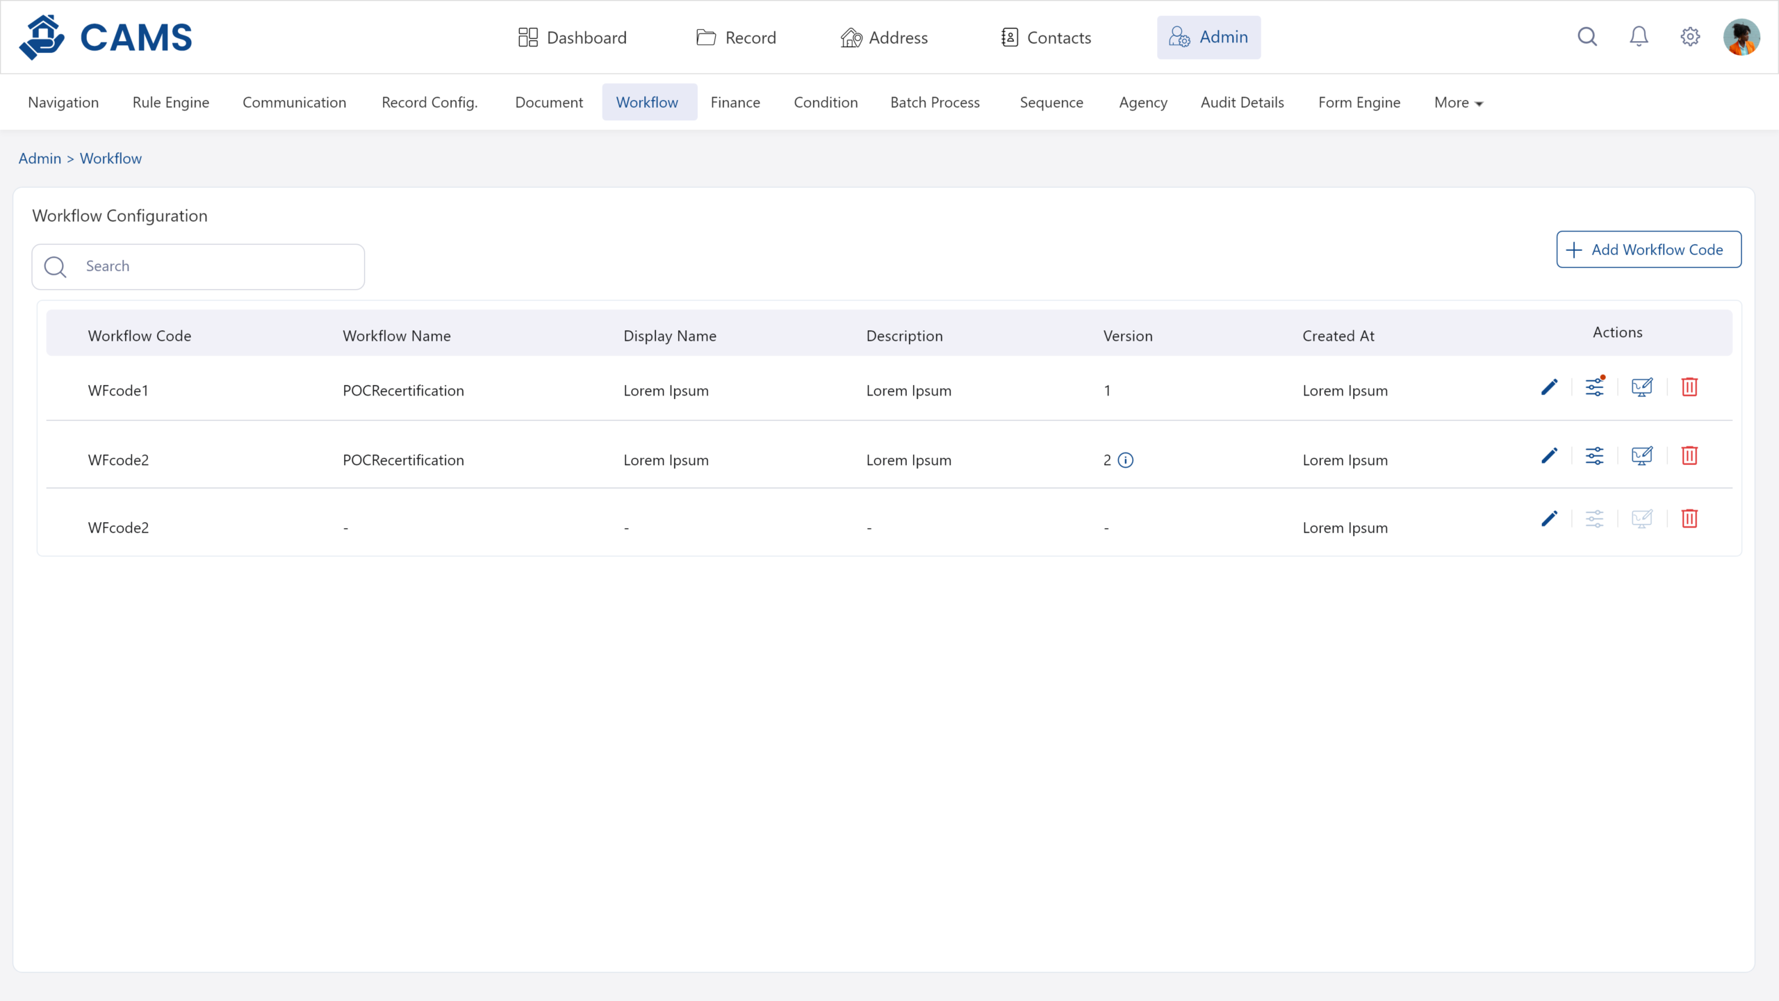Image resolution: width=1779 pixels, height=1001 pixels.
Task: Click the header search magnifier icon
Action: [1587, 37]
